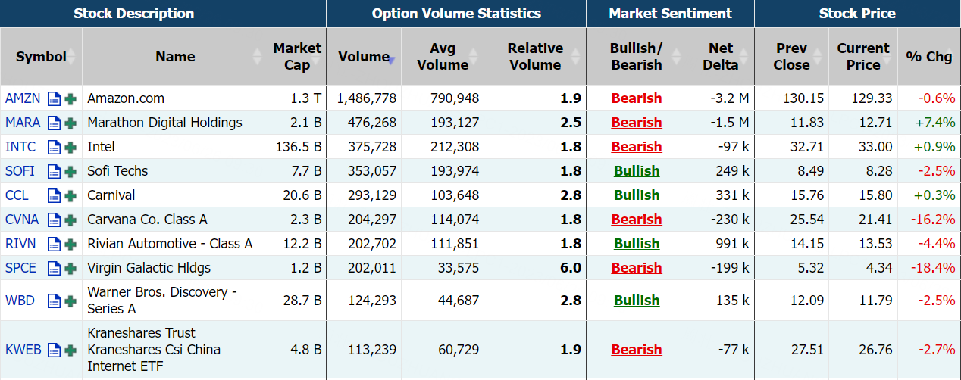Screen dimensions: 961x380
Task: Add KWEB with the green plus icon
Action: pos(70,350)
